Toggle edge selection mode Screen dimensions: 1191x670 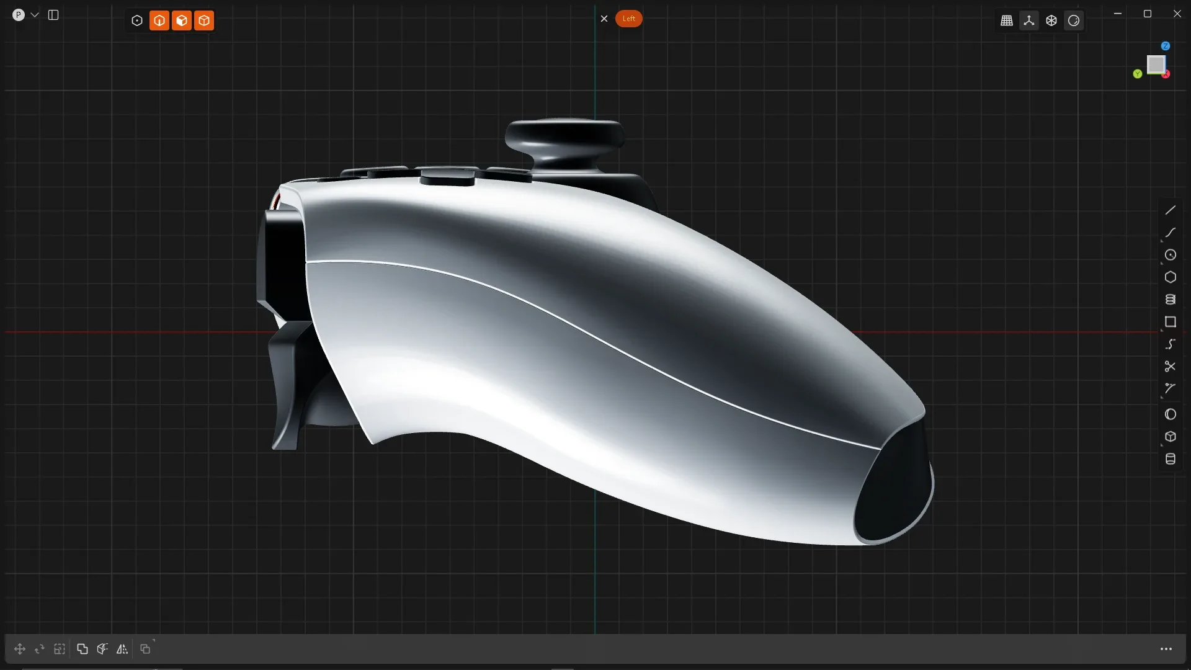point(159,20)
